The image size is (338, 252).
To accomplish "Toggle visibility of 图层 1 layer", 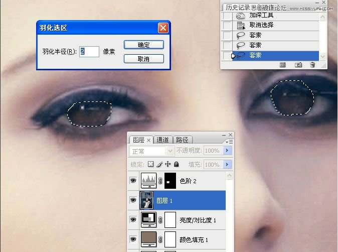I will (133, 200).
